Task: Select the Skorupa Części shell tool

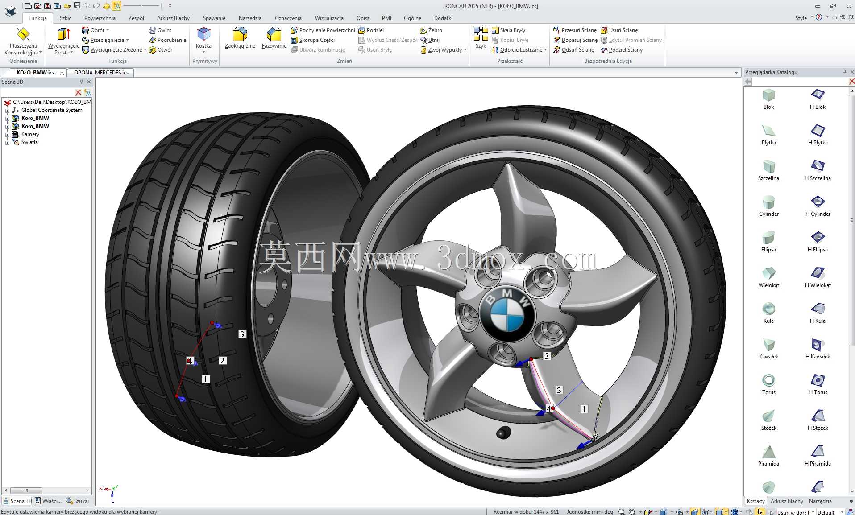Action: click(x=313, y=40)
